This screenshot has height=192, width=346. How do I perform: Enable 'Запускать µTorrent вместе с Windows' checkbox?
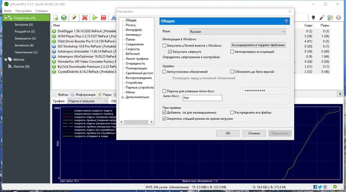164,46
